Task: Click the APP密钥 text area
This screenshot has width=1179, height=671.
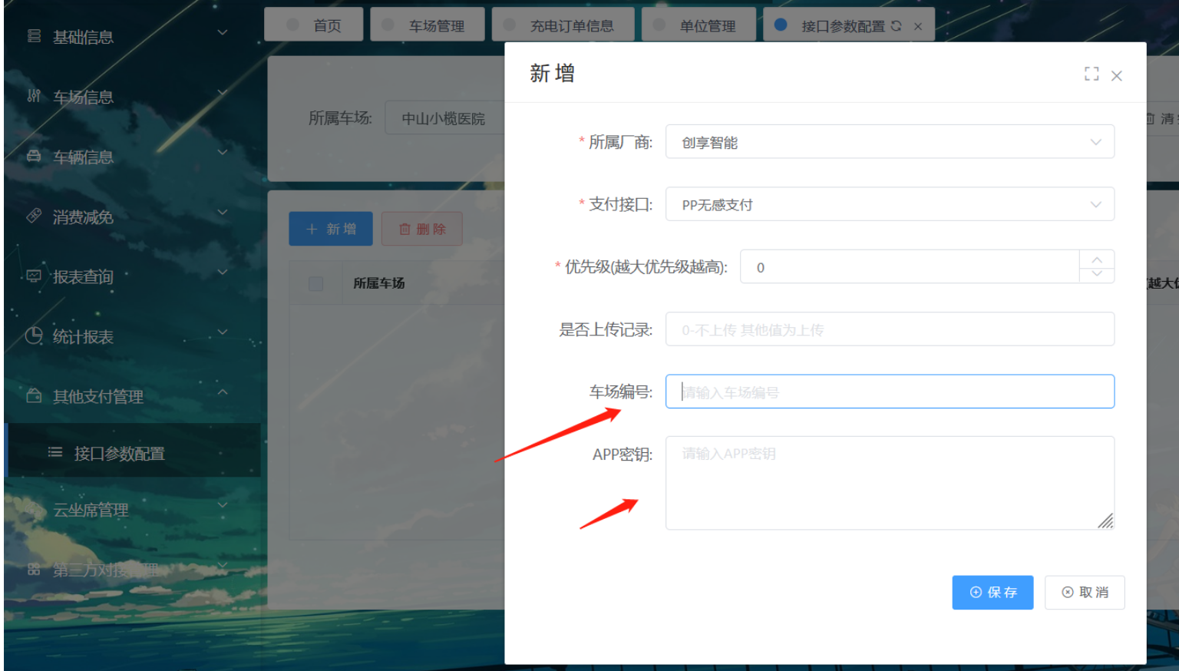Action: 890,483
